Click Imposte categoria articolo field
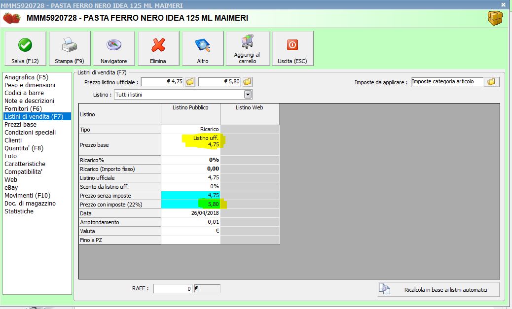The height and width of the screenshot is (309, 512). click(447, 82)
